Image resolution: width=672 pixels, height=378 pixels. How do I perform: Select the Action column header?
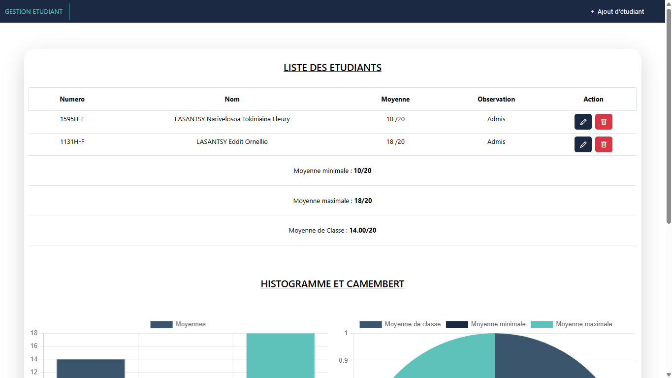tap(593, 99)
